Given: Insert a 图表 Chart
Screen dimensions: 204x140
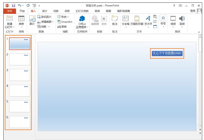Looking at the screenshot, I should [62, 26].
